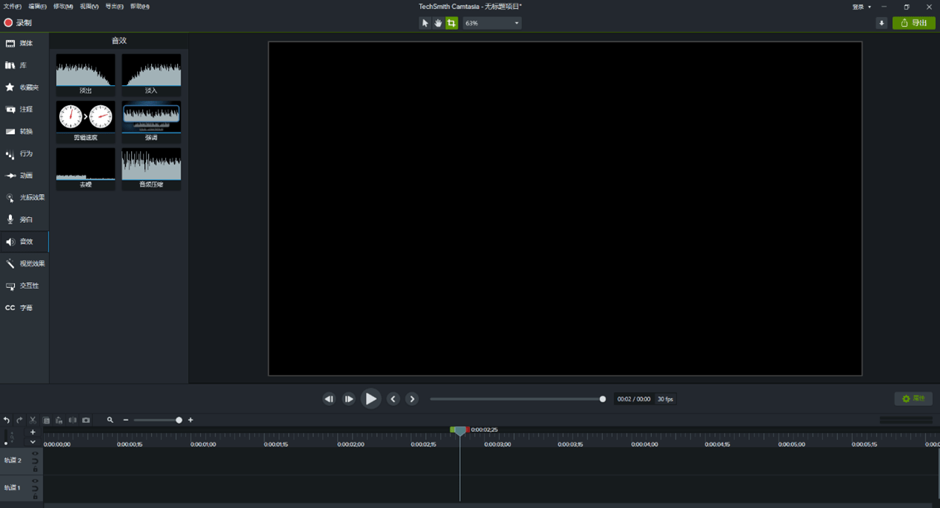Toggle the eye visibility of 轨道 2

tap(35, 453)
